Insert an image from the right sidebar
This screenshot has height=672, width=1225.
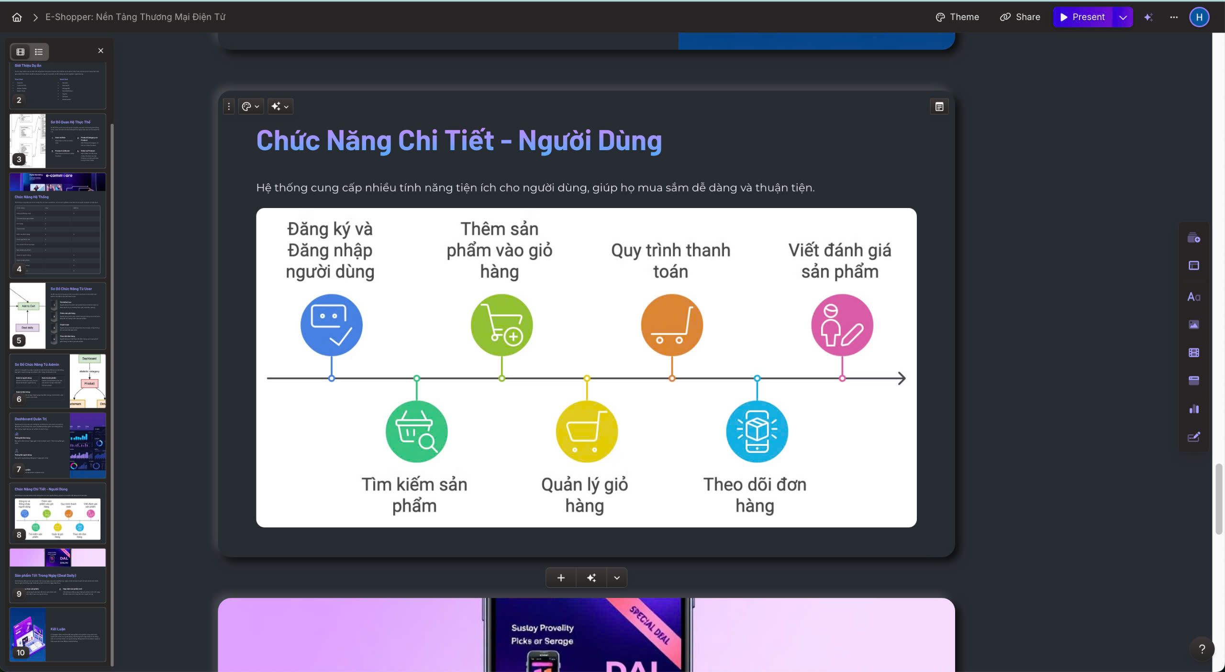[x=1193, y=324]
